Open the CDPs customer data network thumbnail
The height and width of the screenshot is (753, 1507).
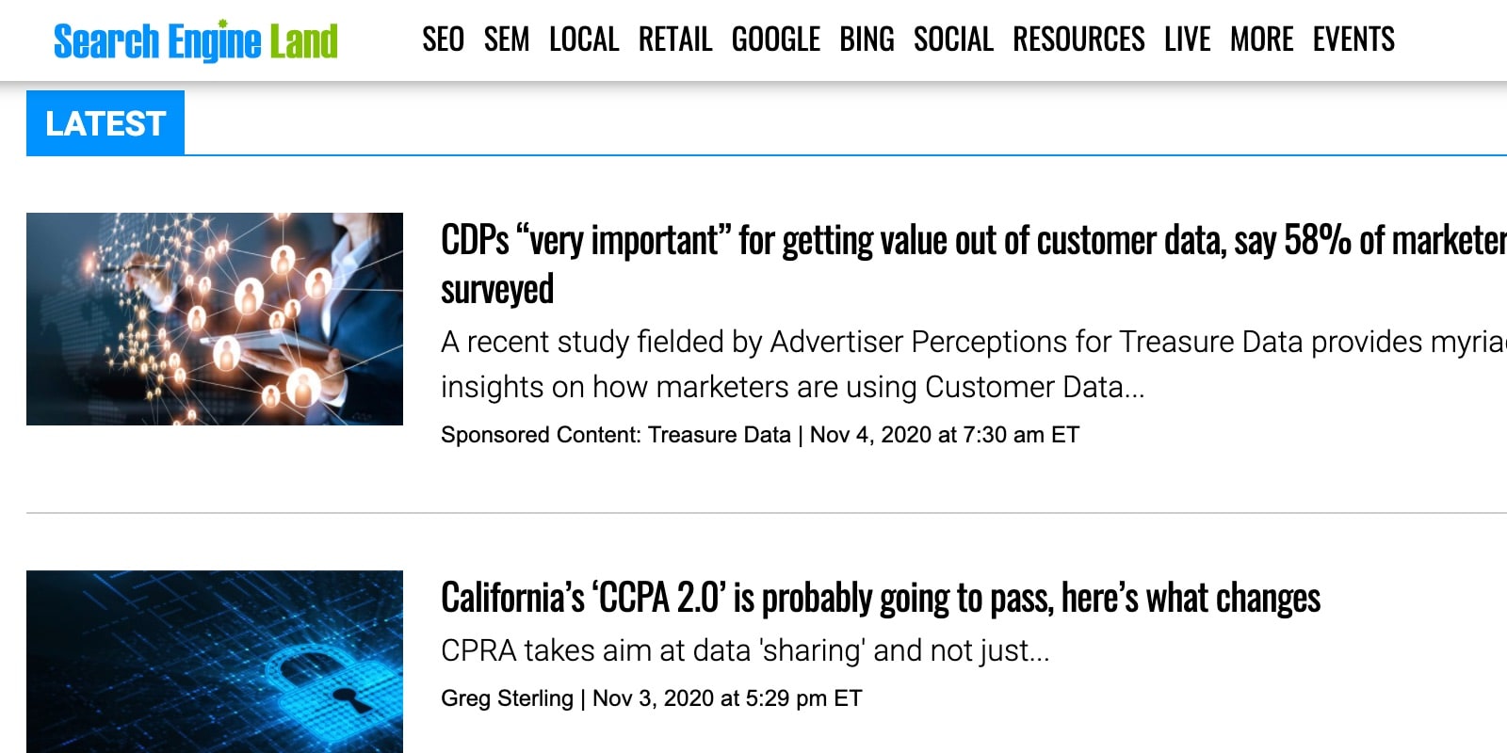(x=215, y=319)
